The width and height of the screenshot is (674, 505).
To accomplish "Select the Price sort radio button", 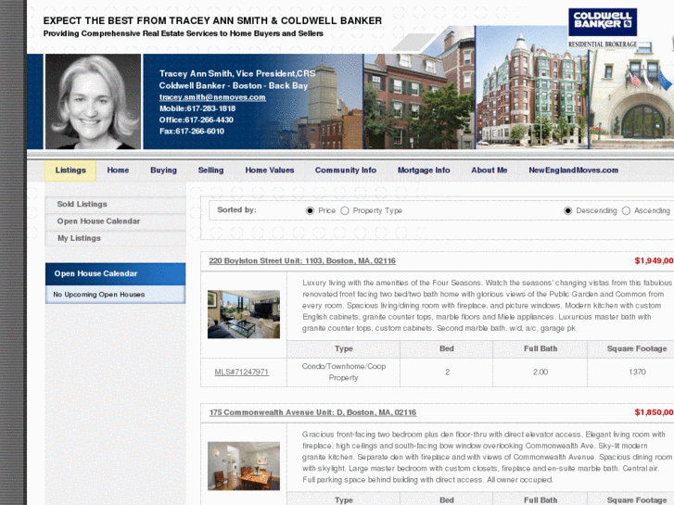I will click(x=310, y=210).
